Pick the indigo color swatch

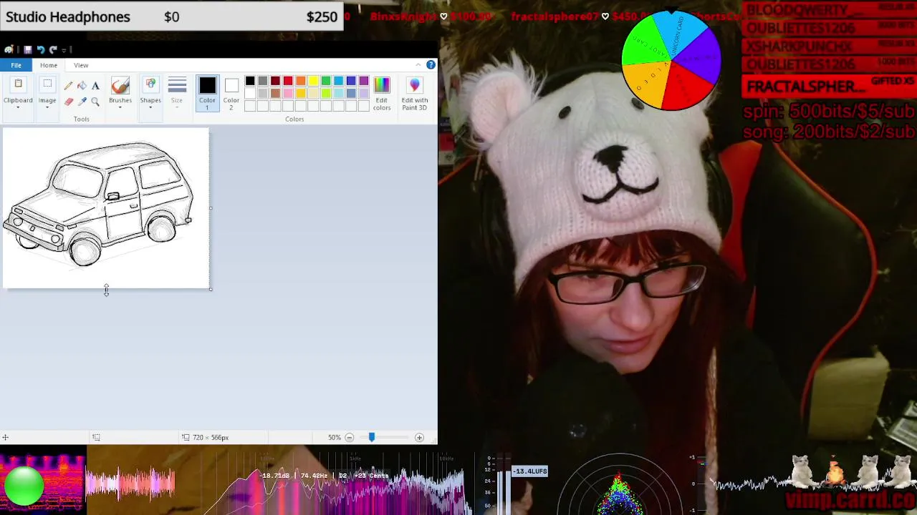351,81
